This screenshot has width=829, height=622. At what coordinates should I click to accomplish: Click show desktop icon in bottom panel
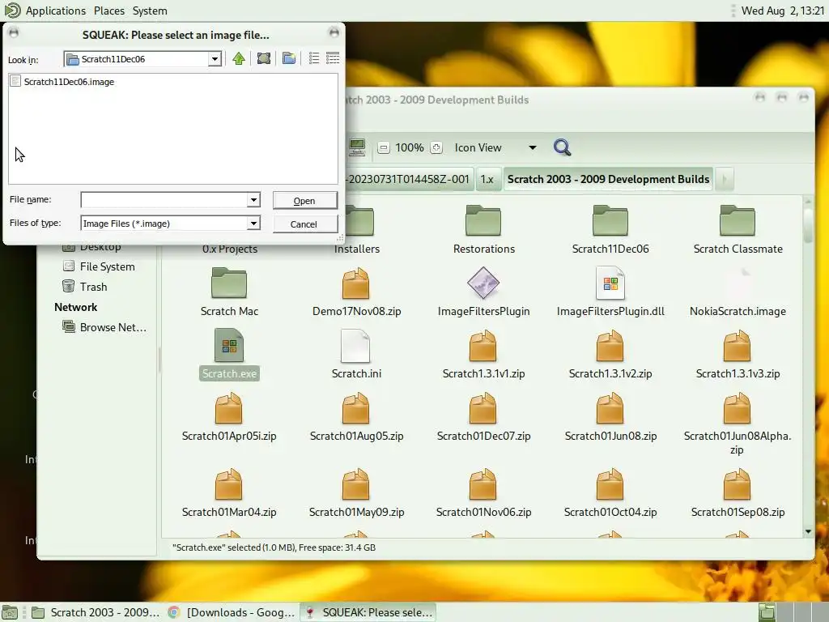pos(10,612)
